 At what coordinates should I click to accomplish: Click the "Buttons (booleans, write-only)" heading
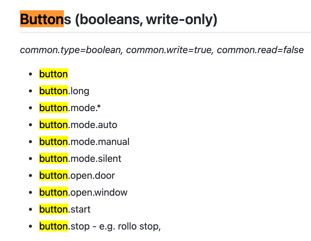coord(119,19)
